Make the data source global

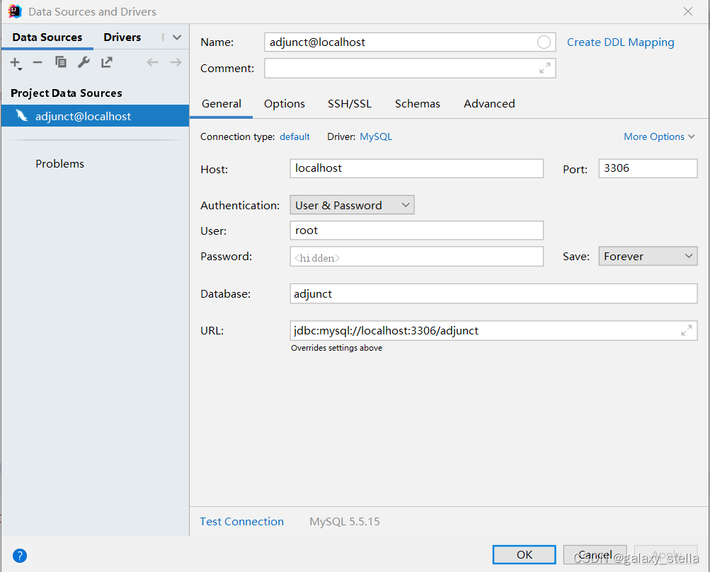pyautogui.click(x=105, y=62)
